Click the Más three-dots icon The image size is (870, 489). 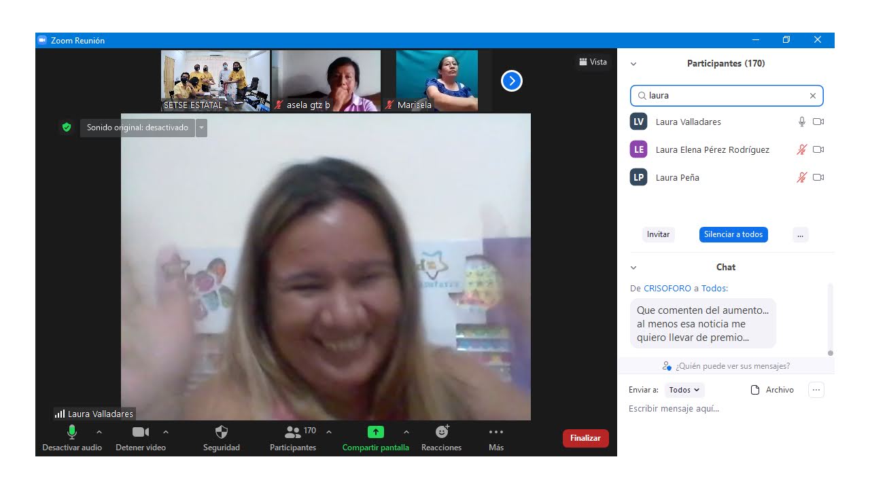(496, 432)
